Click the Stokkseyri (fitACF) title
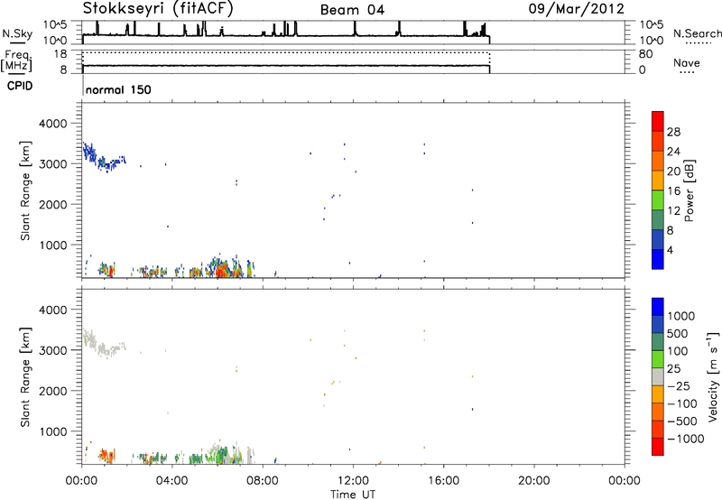The width and height of the screenshot is (722, 500). point(158,9)
